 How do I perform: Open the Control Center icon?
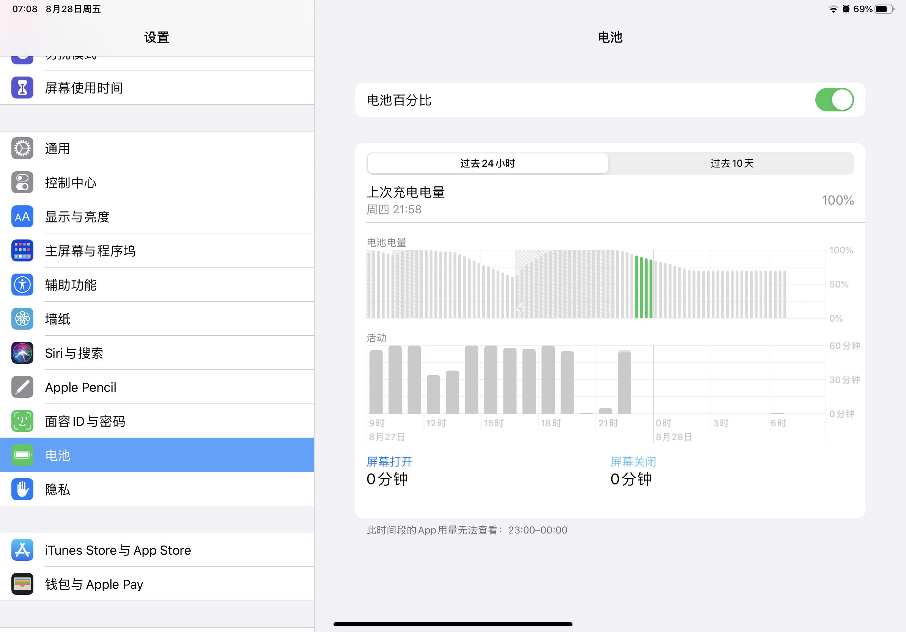coord(22,182)
